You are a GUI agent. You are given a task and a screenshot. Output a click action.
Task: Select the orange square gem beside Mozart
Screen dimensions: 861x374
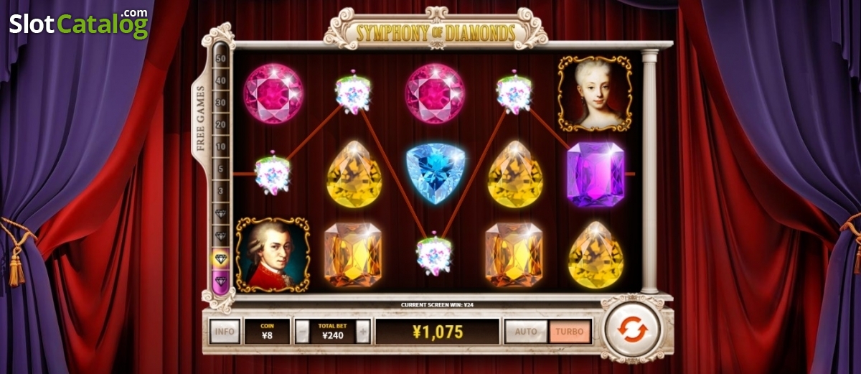point(352,255)
